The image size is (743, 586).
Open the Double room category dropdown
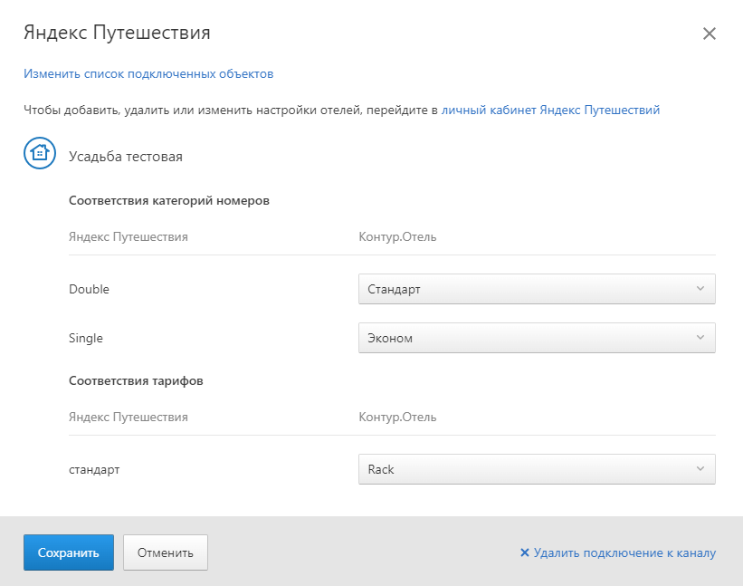(x=537, y=289)
